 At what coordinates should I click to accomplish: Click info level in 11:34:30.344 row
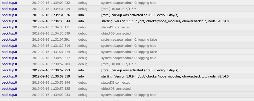[81, 21]
